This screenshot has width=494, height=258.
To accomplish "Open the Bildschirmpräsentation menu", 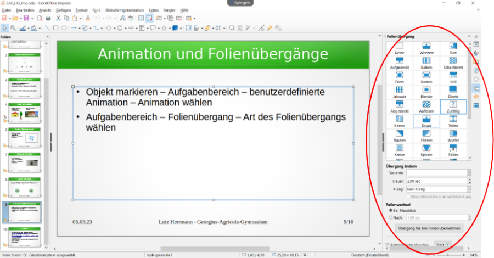I will click(x=125, y=10).
